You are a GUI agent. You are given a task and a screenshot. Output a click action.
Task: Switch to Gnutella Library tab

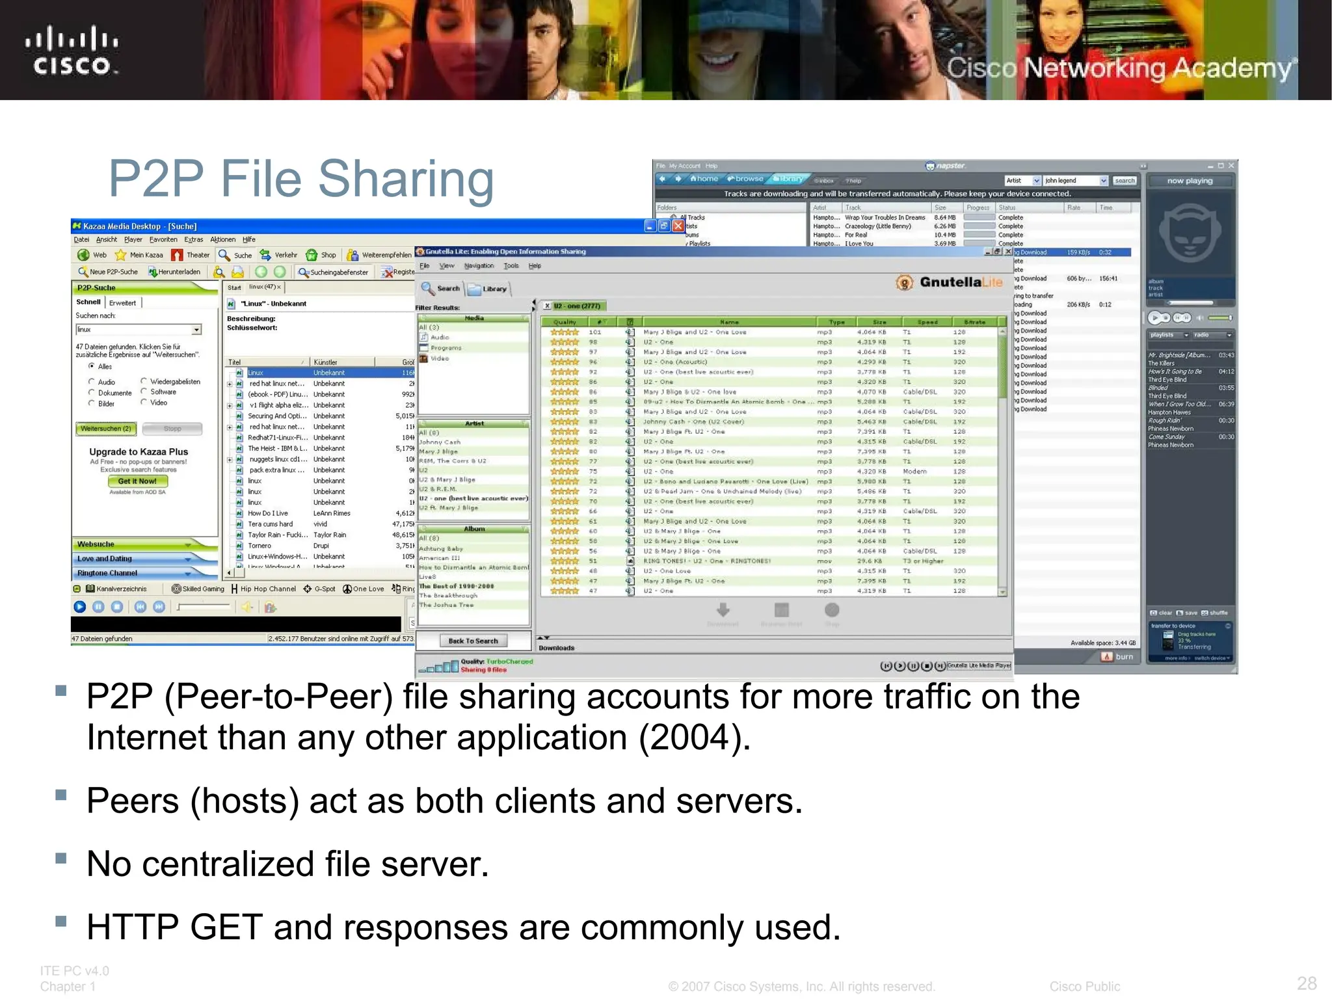(x=488, y=289)
